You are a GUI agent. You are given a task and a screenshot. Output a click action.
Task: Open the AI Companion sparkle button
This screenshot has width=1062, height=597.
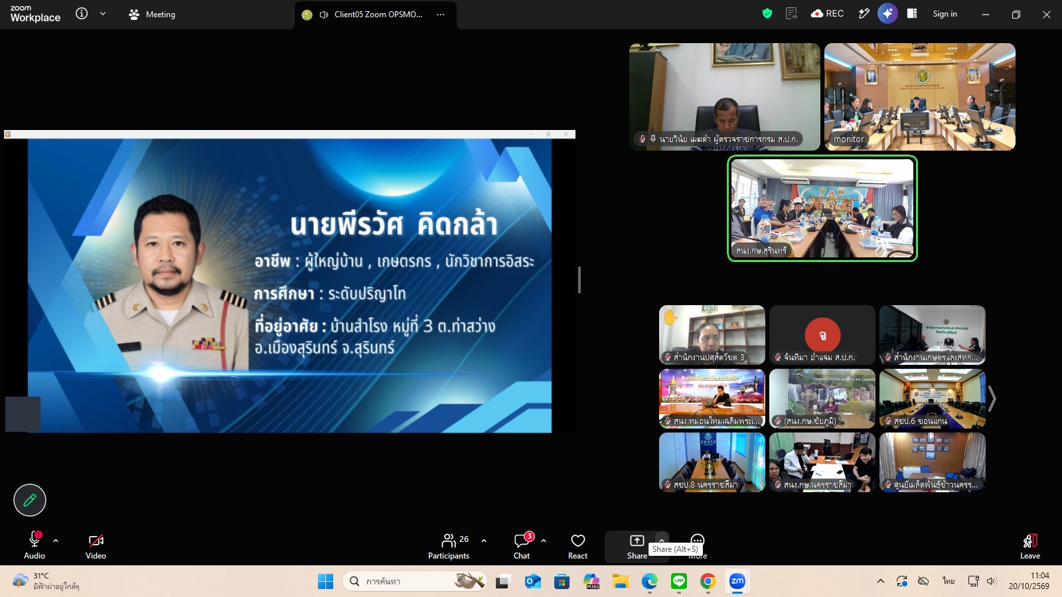click(887, 13)
